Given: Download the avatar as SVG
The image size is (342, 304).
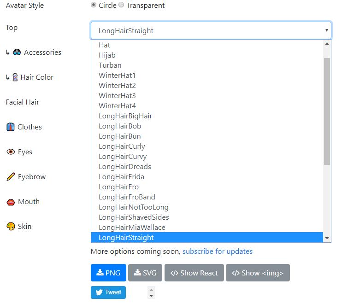Looking at the screenshot, I should click(145, 273).
